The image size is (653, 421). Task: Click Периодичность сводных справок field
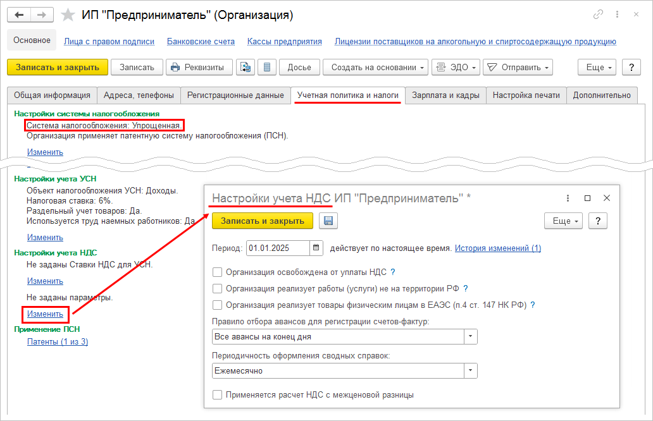click(x=338, y=370)
